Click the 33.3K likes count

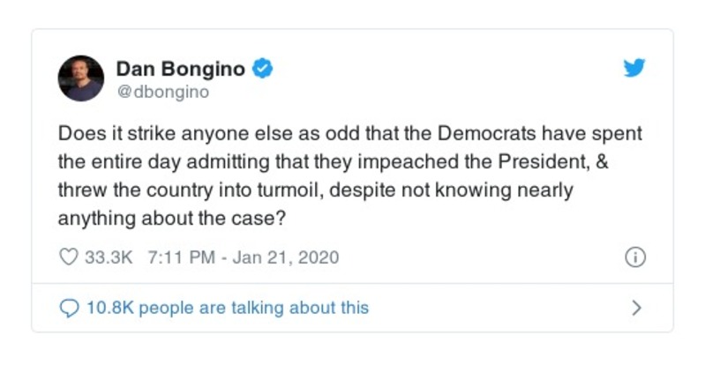[108, 257]
